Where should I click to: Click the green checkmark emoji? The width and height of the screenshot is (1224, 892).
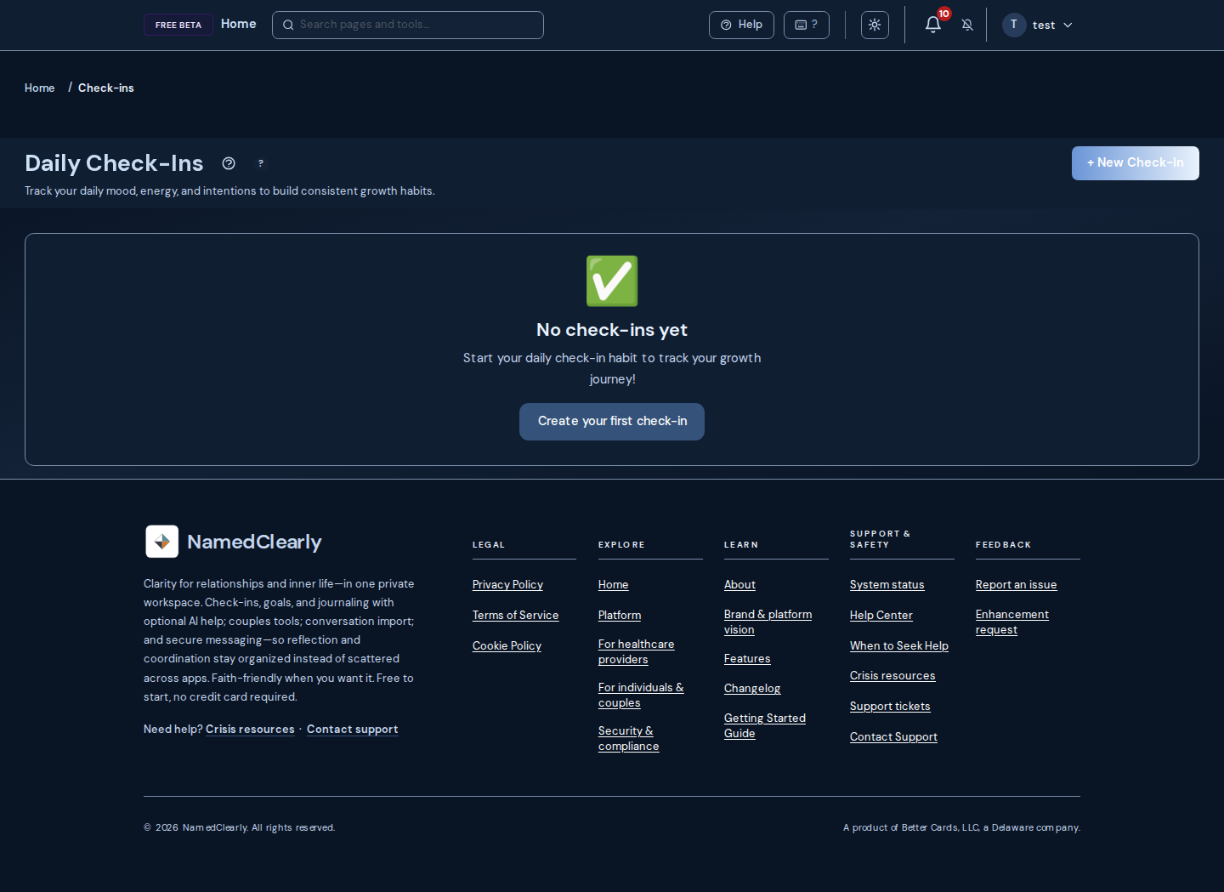(x=612, y=281)
